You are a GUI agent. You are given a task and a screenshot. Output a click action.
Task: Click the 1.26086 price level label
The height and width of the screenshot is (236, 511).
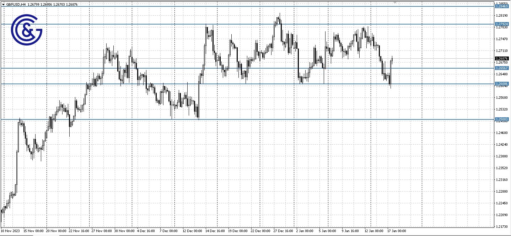click(502, 84)
